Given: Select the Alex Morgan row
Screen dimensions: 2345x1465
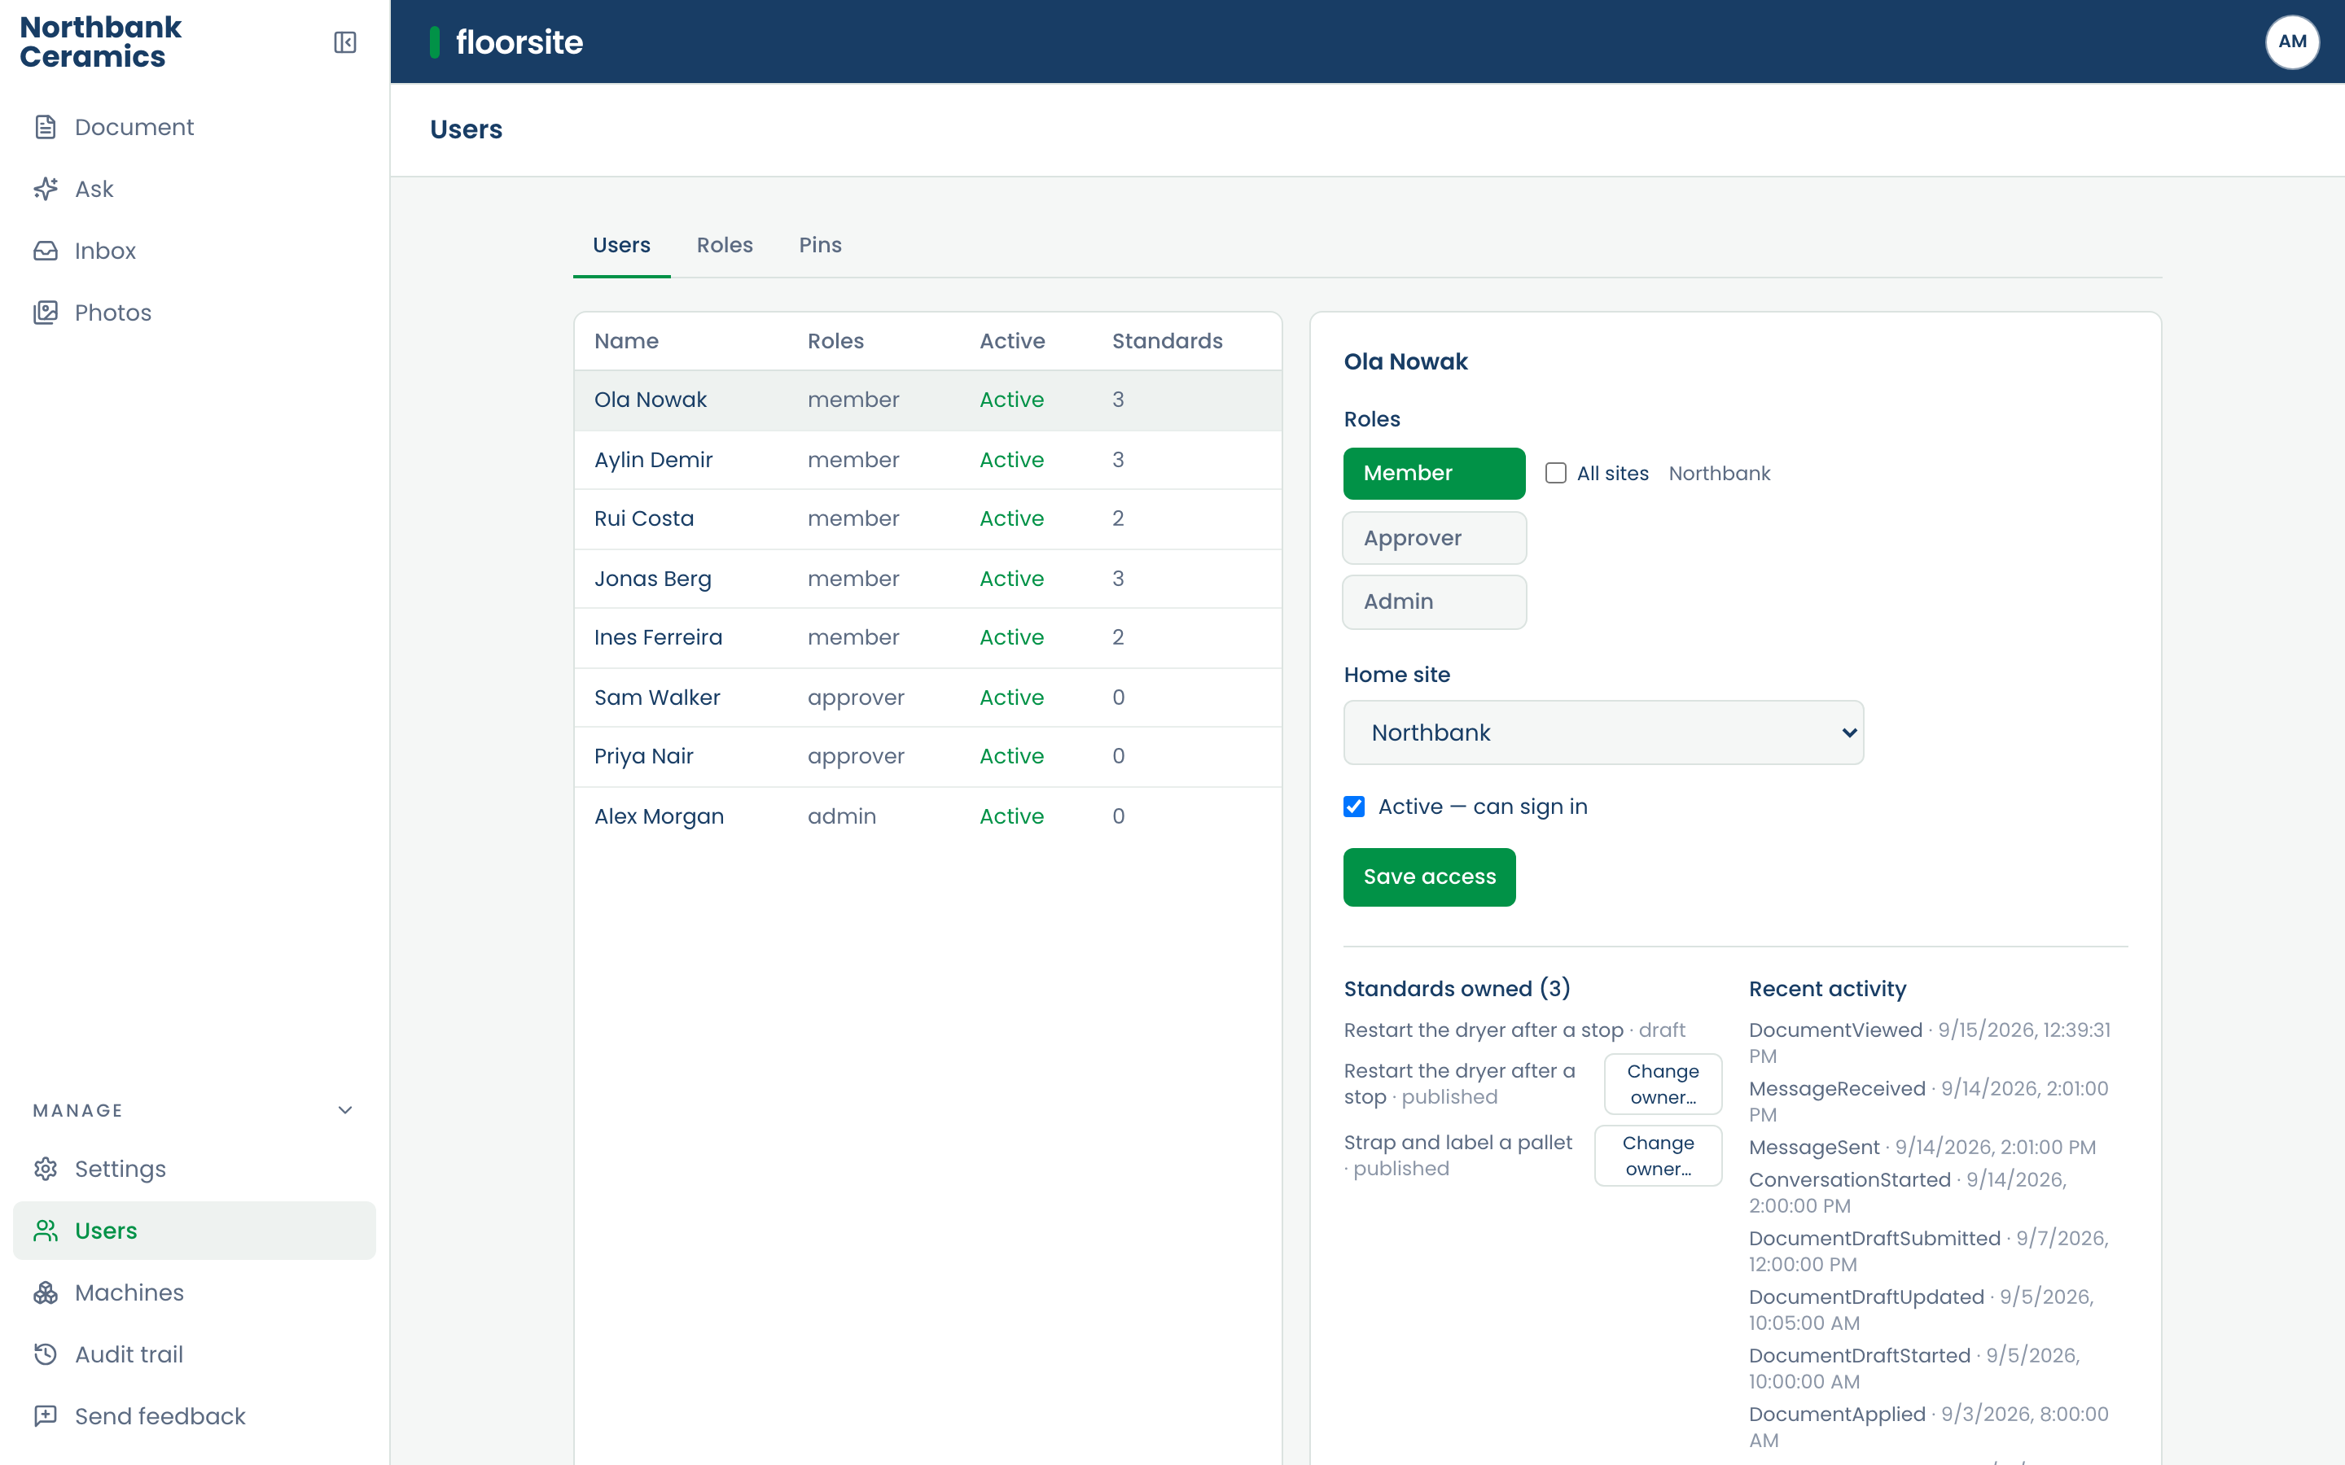Looking at the screenshot, I should [927, 817].
